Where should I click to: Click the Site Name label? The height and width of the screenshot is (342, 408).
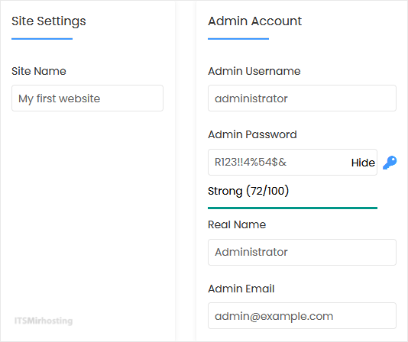tap(39, 71)
